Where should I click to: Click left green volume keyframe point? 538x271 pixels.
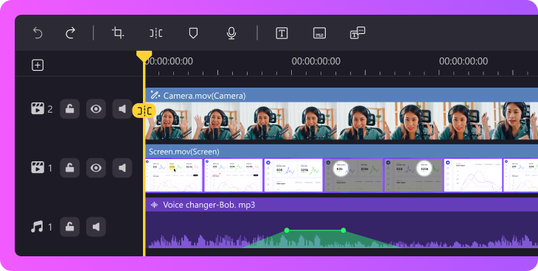(x=287, y=230)
